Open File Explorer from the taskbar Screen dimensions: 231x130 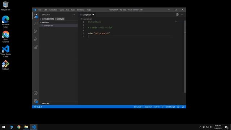(26, 127)
